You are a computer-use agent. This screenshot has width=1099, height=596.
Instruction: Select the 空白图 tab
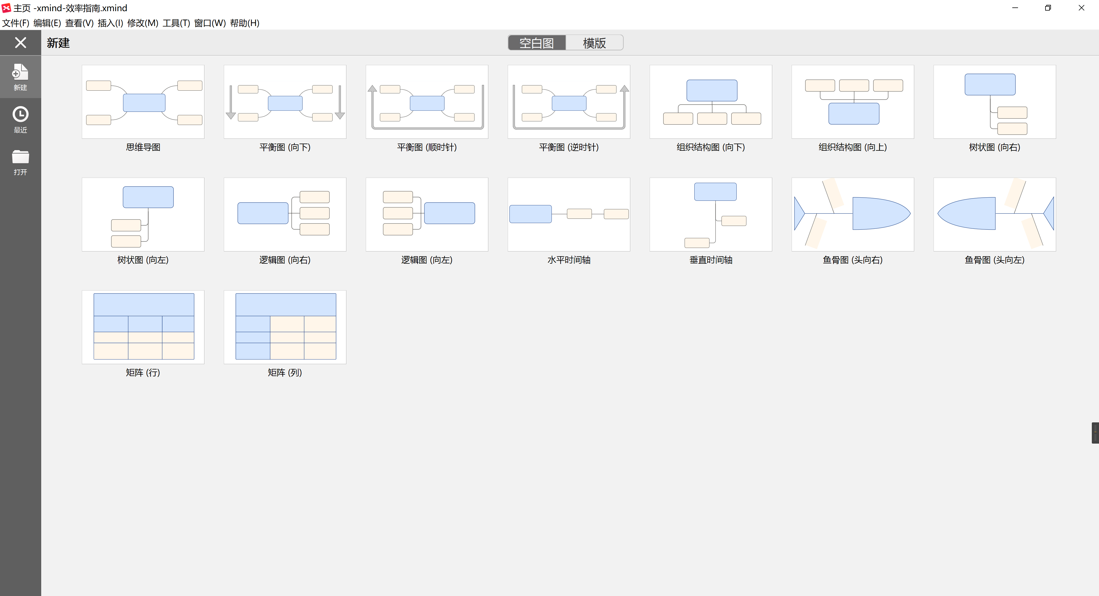click(x=536, y=43)
